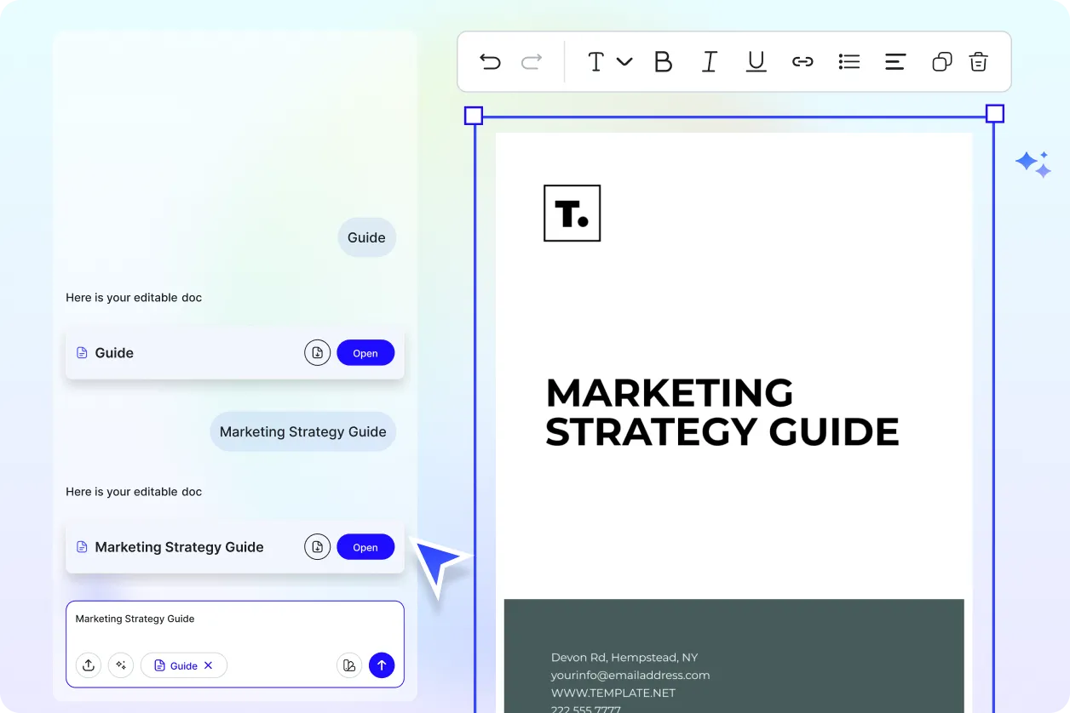
Task: Toggle underline formatting
Action: tap(756, 61)
